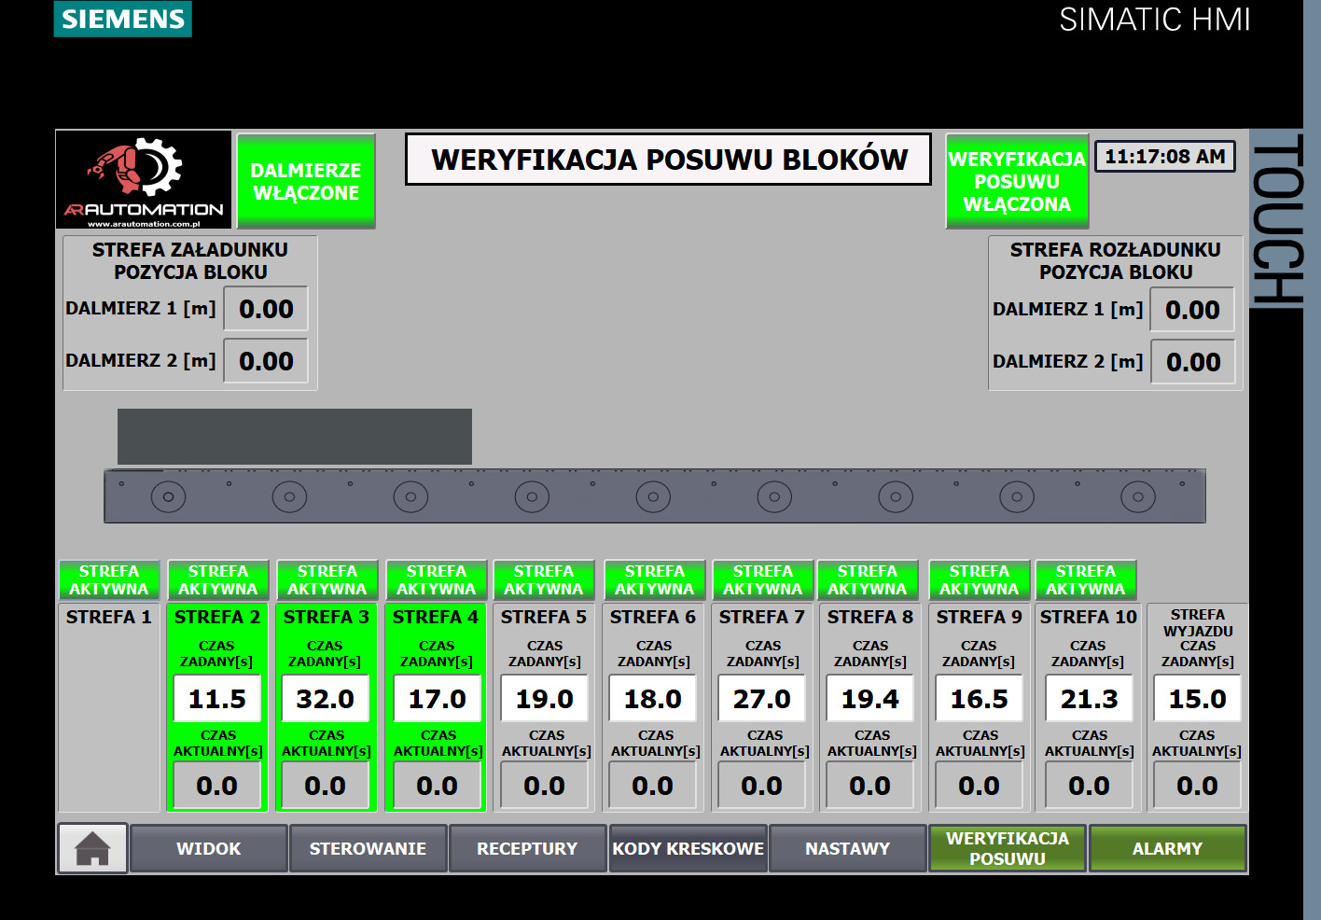Open the KODY KRESKOWE page

pyautogui.click(x=688, y=847)
